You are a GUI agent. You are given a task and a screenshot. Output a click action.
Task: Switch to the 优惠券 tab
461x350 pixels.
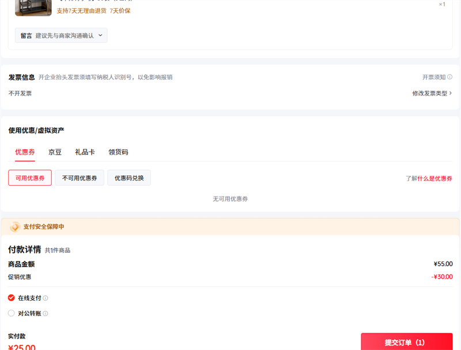tap(25, 152)
